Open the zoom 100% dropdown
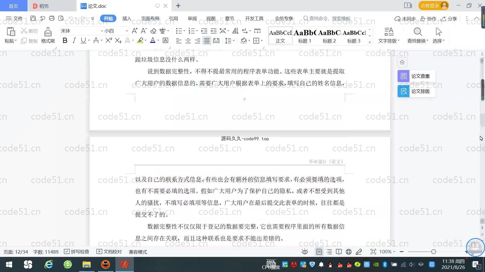 [387, 252]
